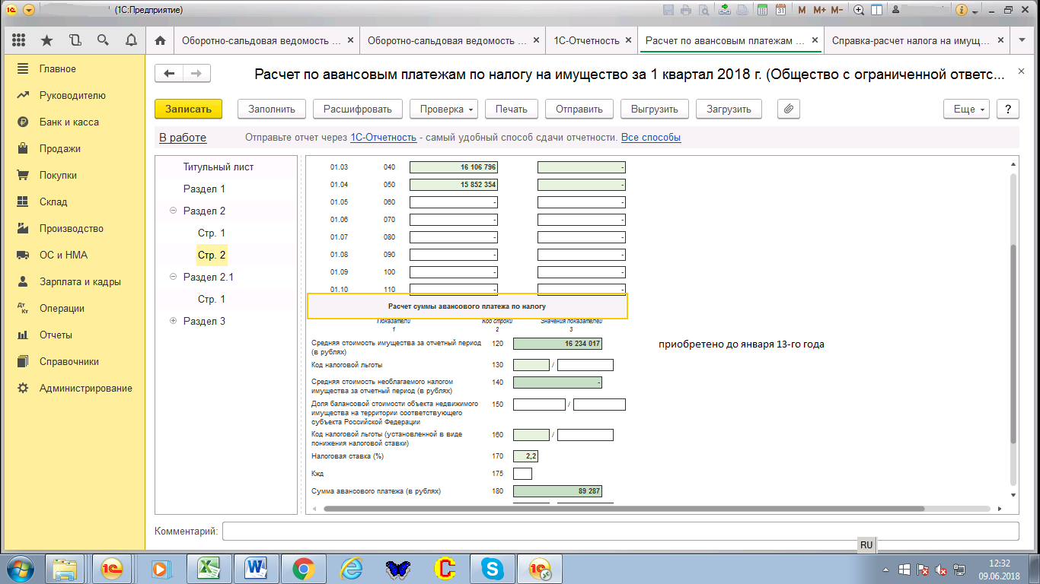Open the Еще dropdown menu
1040x584 pixels.
pyautogui.click(x=969, y=109)
